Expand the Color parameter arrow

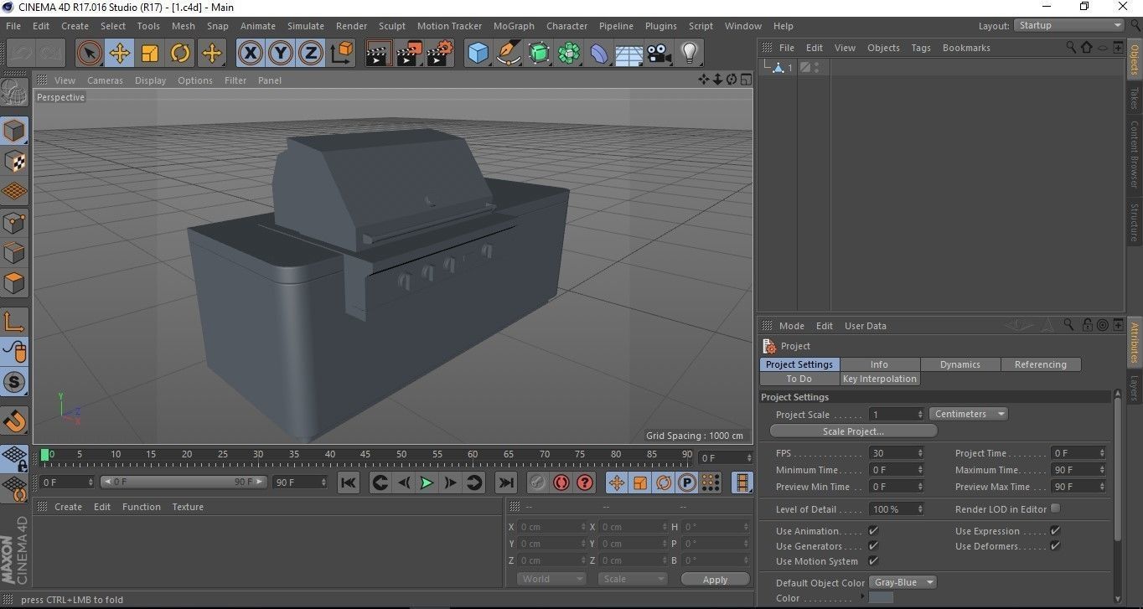(x=862, y=596)
